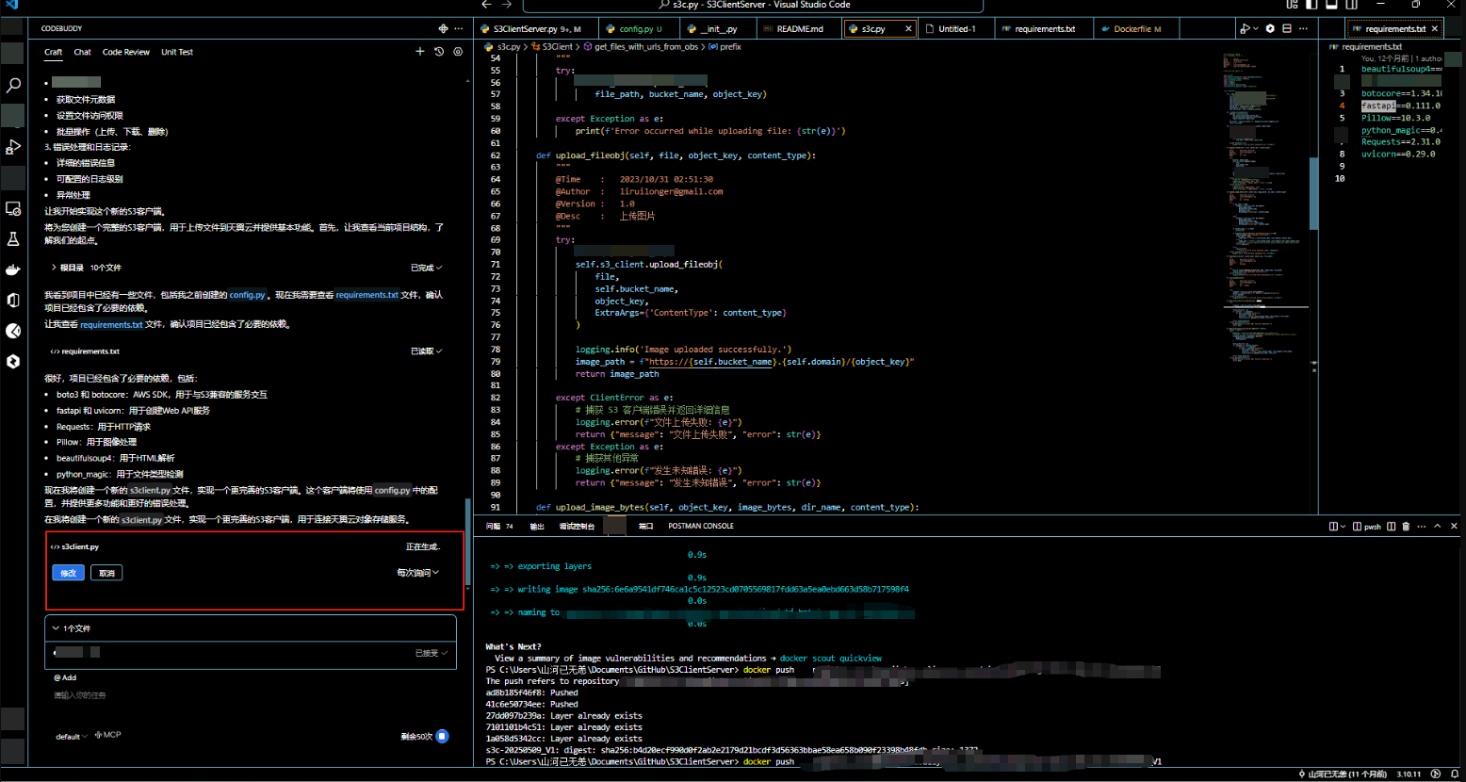This screenshot has width=1466, height=782.
Task: Click the code minimap in the editor
Action: 1265,207
